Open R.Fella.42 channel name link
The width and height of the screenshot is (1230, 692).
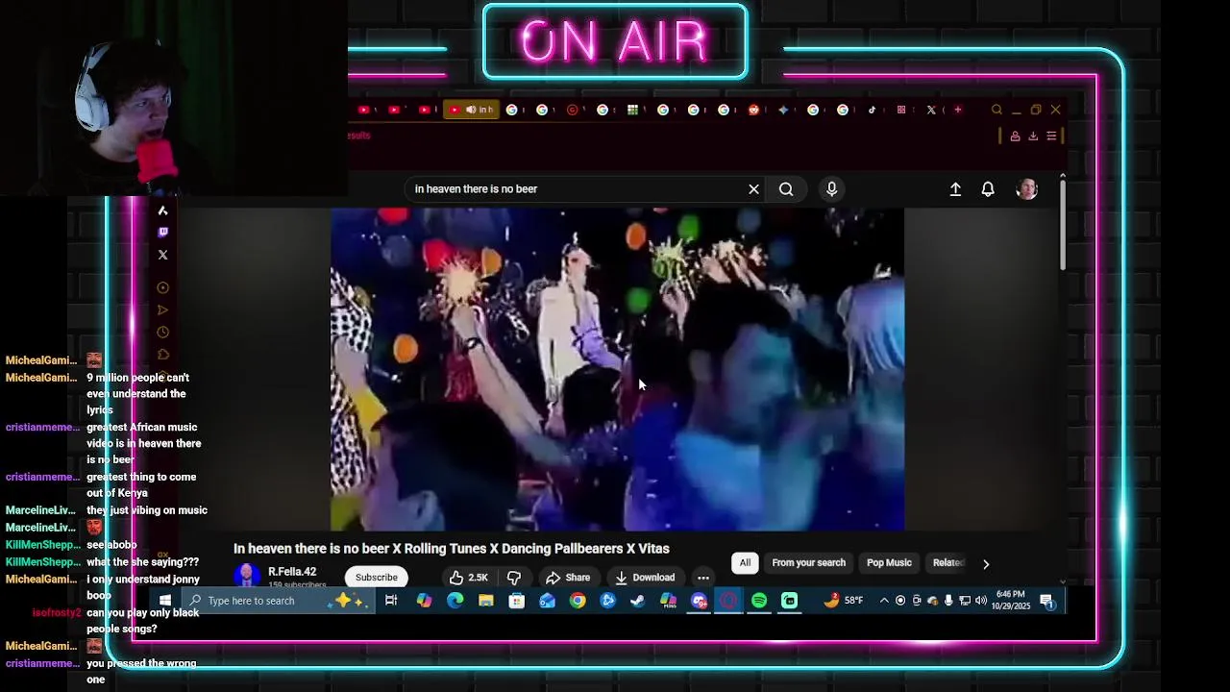point(292,572)
